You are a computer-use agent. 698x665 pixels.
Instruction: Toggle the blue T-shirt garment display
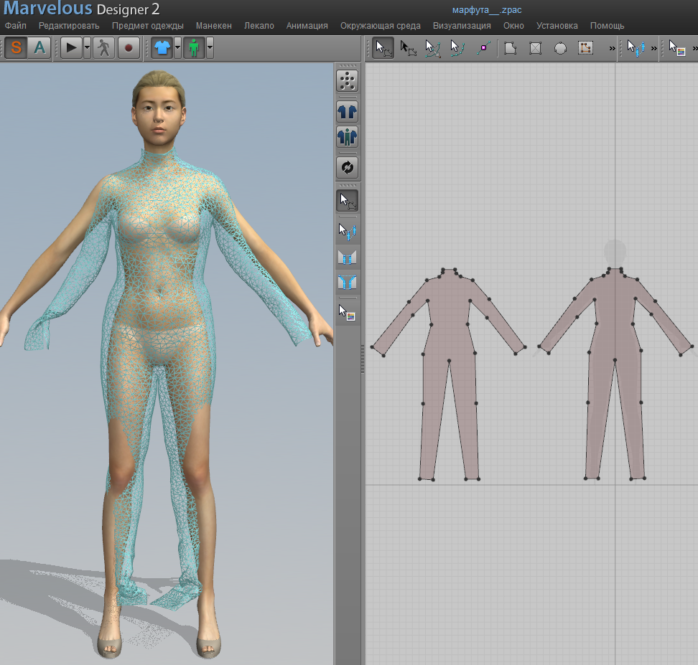tap(162, 48)
